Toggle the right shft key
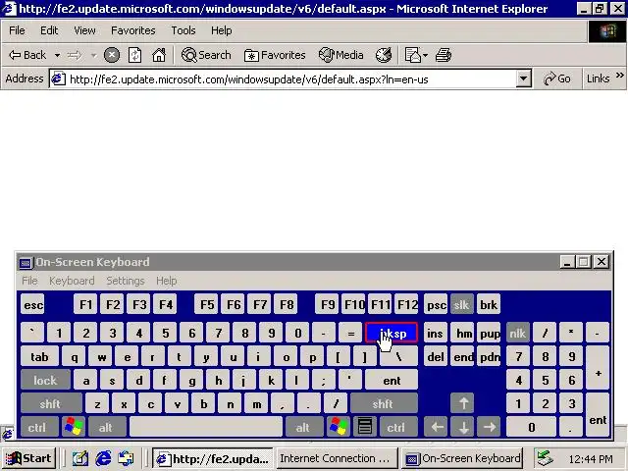This screenshot has width=628, height=471. pos(384,403)
